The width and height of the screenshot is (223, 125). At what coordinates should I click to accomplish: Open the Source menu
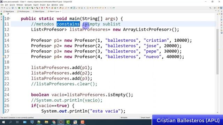tap(12, 5)
